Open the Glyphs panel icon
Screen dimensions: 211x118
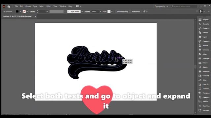point(200,67)
